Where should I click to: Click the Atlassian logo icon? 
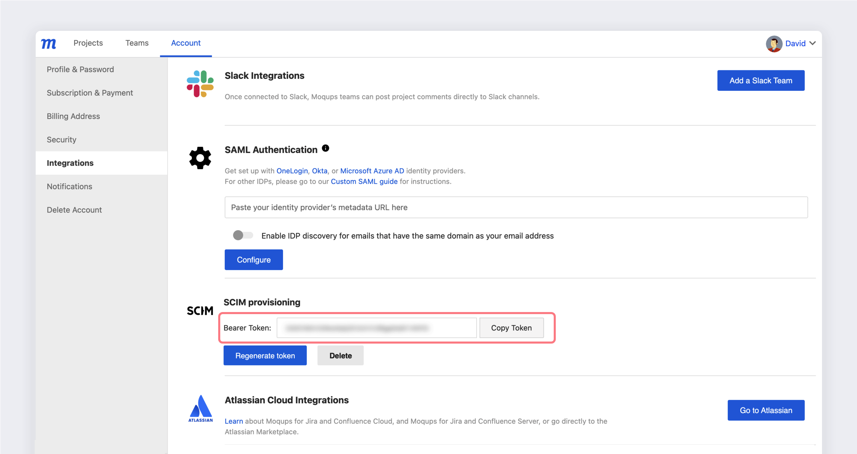(200, 408)
